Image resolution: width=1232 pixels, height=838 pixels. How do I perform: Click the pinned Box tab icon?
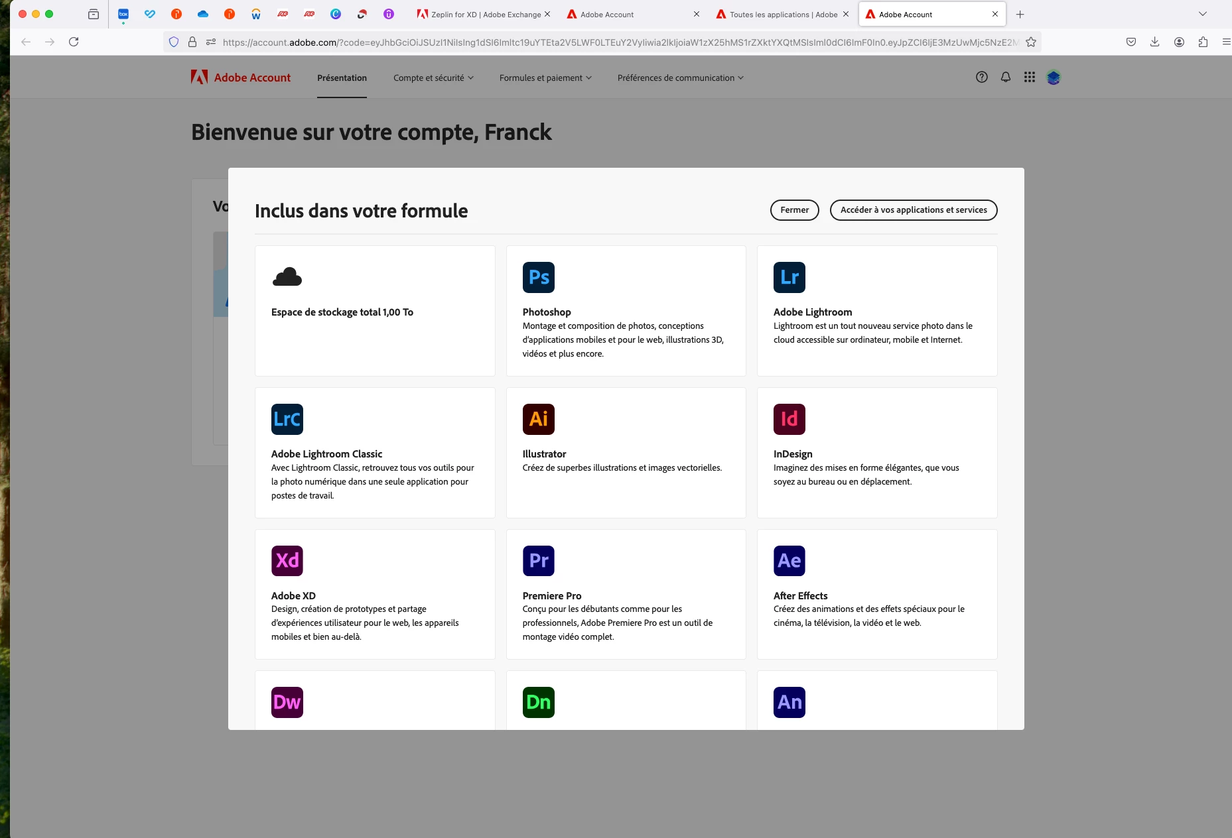coord(123,14)
